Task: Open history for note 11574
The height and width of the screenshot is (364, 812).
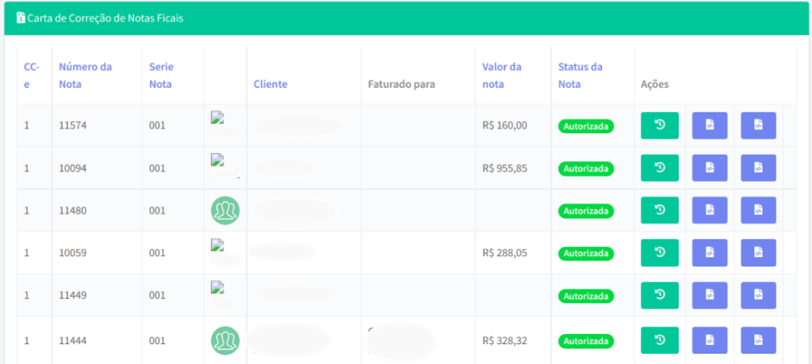Action: point(659,125)
